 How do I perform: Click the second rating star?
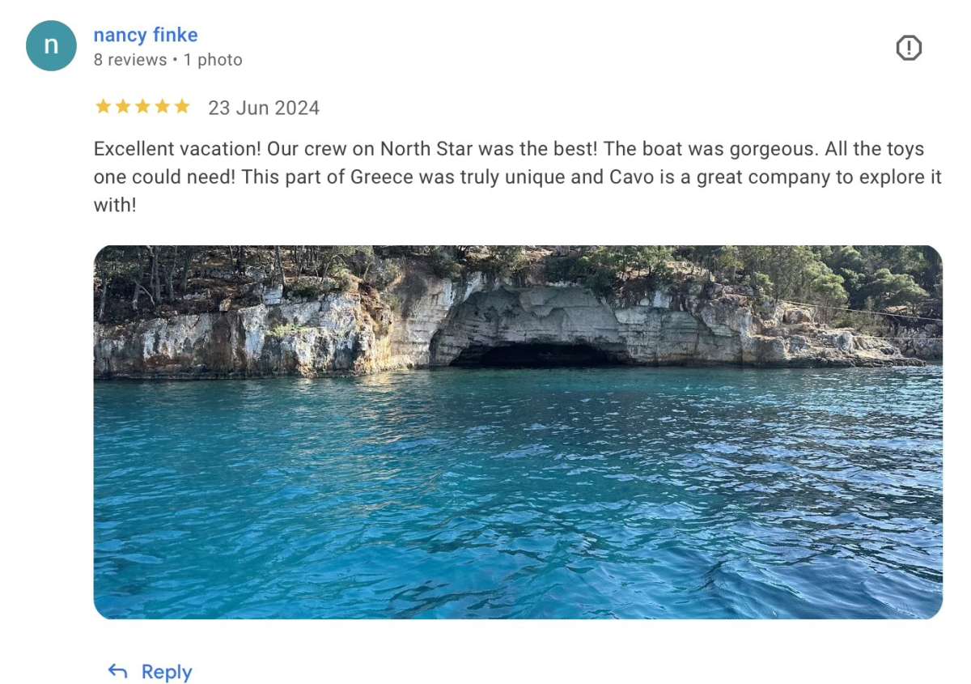(123, 107)
